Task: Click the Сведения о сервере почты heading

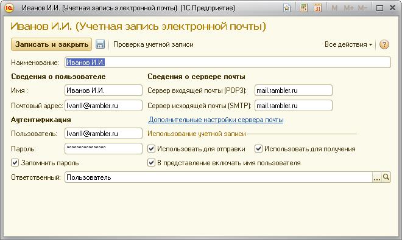Action: pos(196,77)
